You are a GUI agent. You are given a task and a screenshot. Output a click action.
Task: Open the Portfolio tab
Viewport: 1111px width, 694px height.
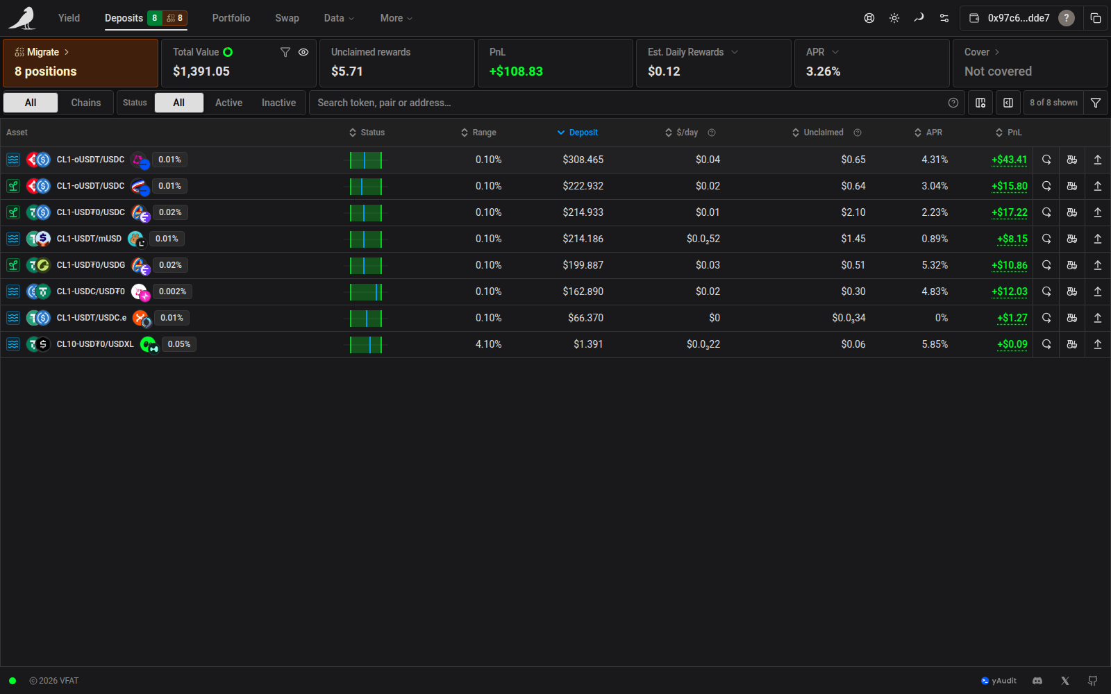pos(231,18)
